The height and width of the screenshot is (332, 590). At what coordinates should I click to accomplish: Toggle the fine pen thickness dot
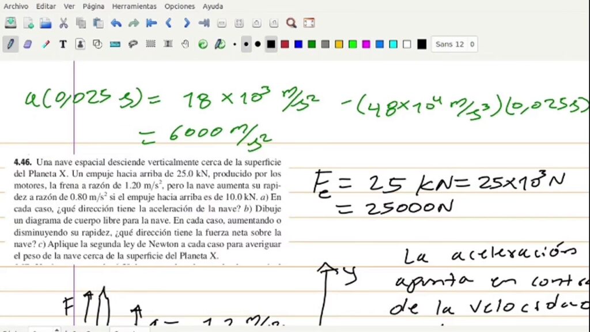click(x=235, y=44)
